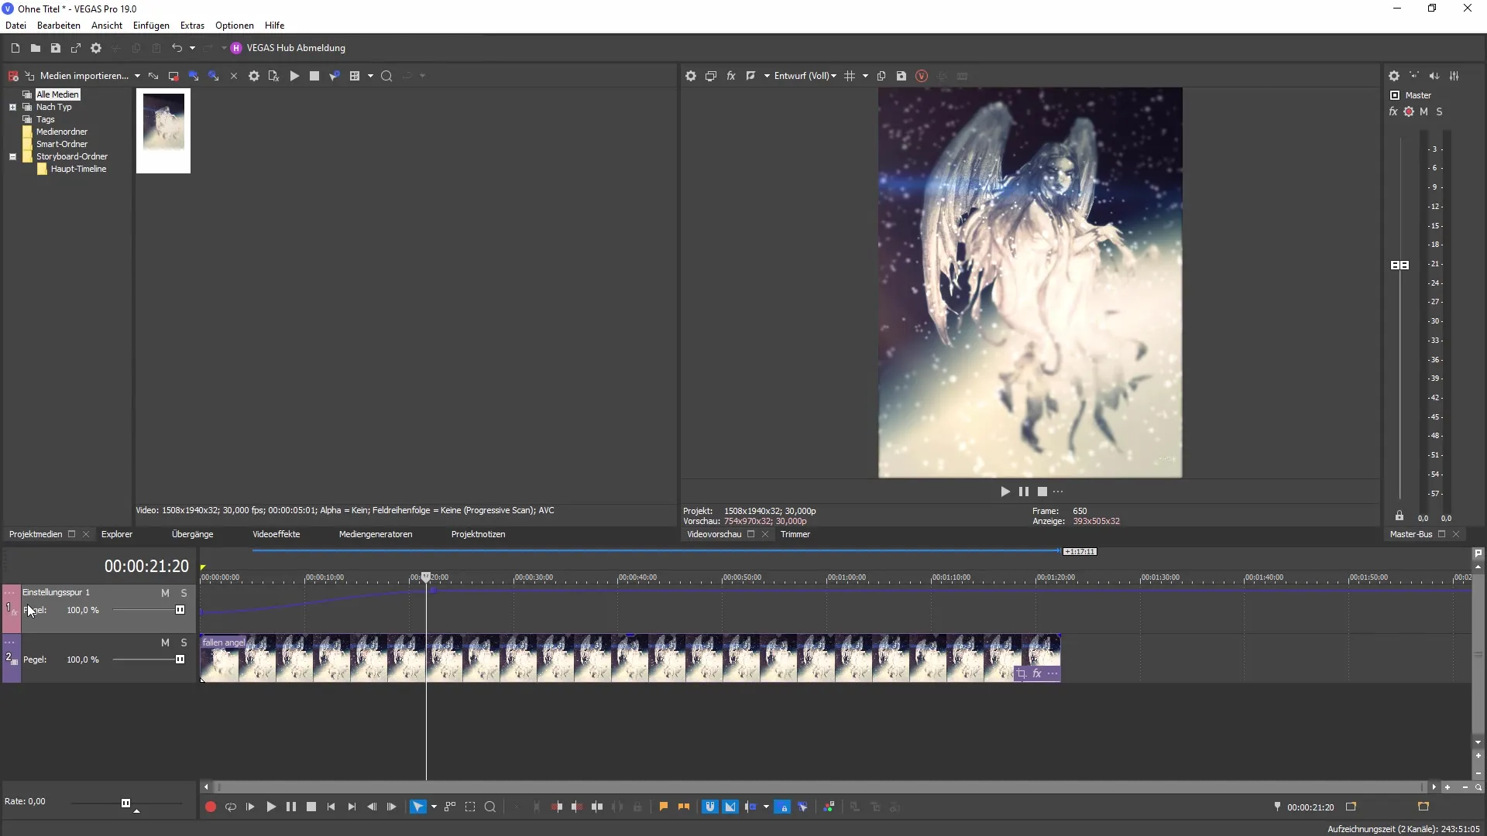Click the Entwurf (Voll) quality dropdown
Screen dimensions: 1487x836
(805, 76)
